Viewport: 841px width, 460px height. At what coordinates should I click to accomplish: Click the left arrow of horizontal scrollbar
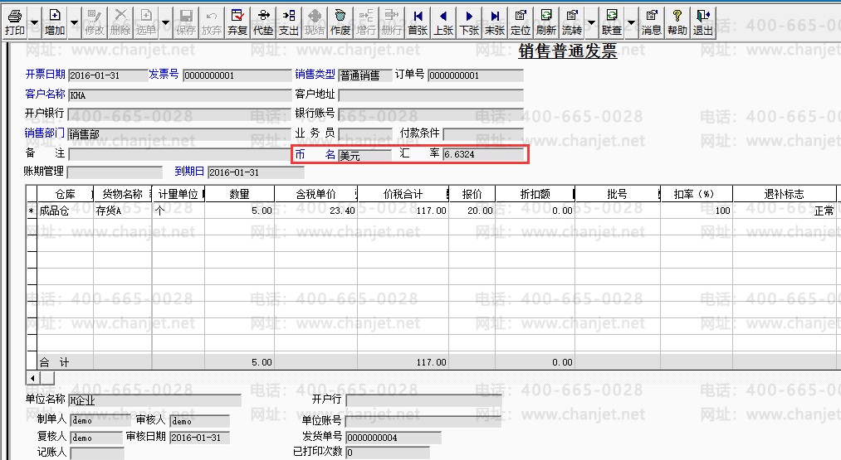[32, 378]
